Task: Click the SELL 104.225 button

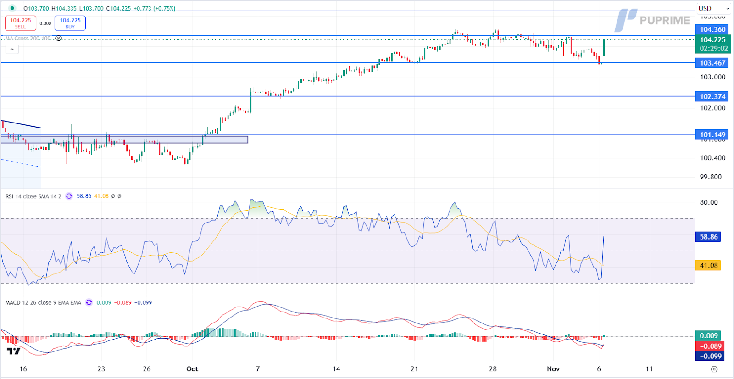Action: pyautogui.click(x=21, y=23)
